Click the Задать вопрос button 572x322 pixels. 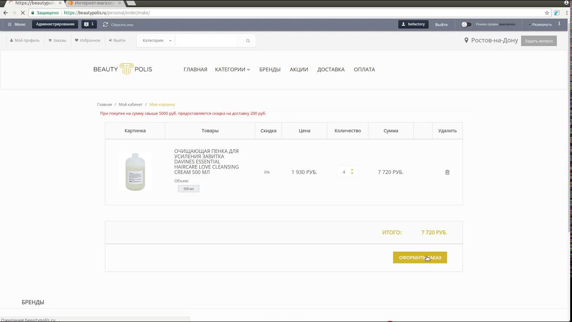click(539, 41)
